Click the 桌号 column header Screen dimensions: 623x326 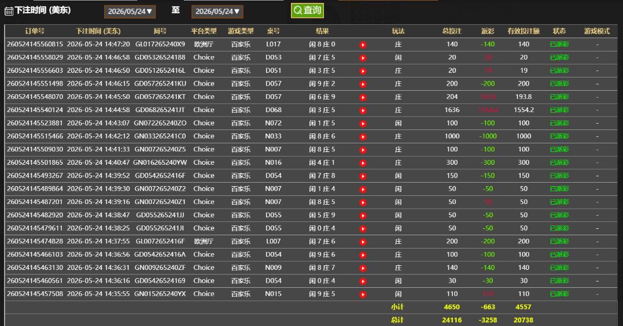tap(274, 31)
